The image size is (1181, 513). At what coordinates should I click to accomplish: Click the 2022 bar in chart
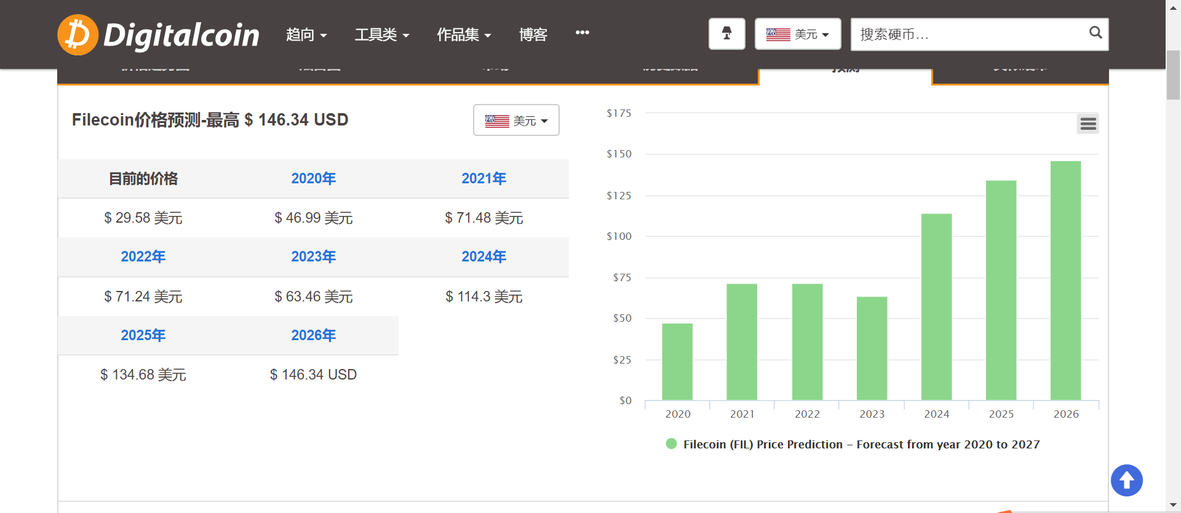807,342
